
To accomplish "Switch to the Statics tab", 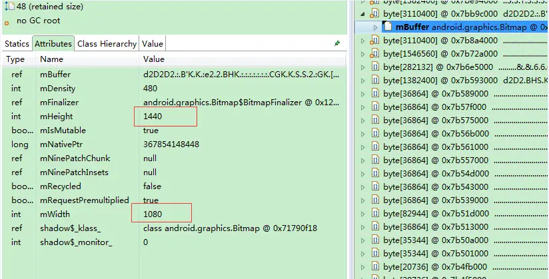I will click(17, 44).
